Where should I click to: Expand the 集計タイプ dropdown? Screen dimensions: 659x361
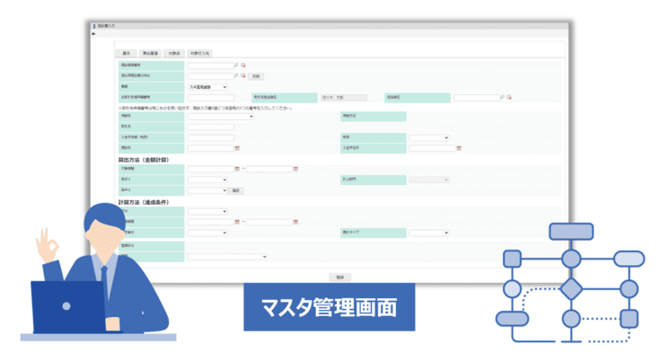428,233
